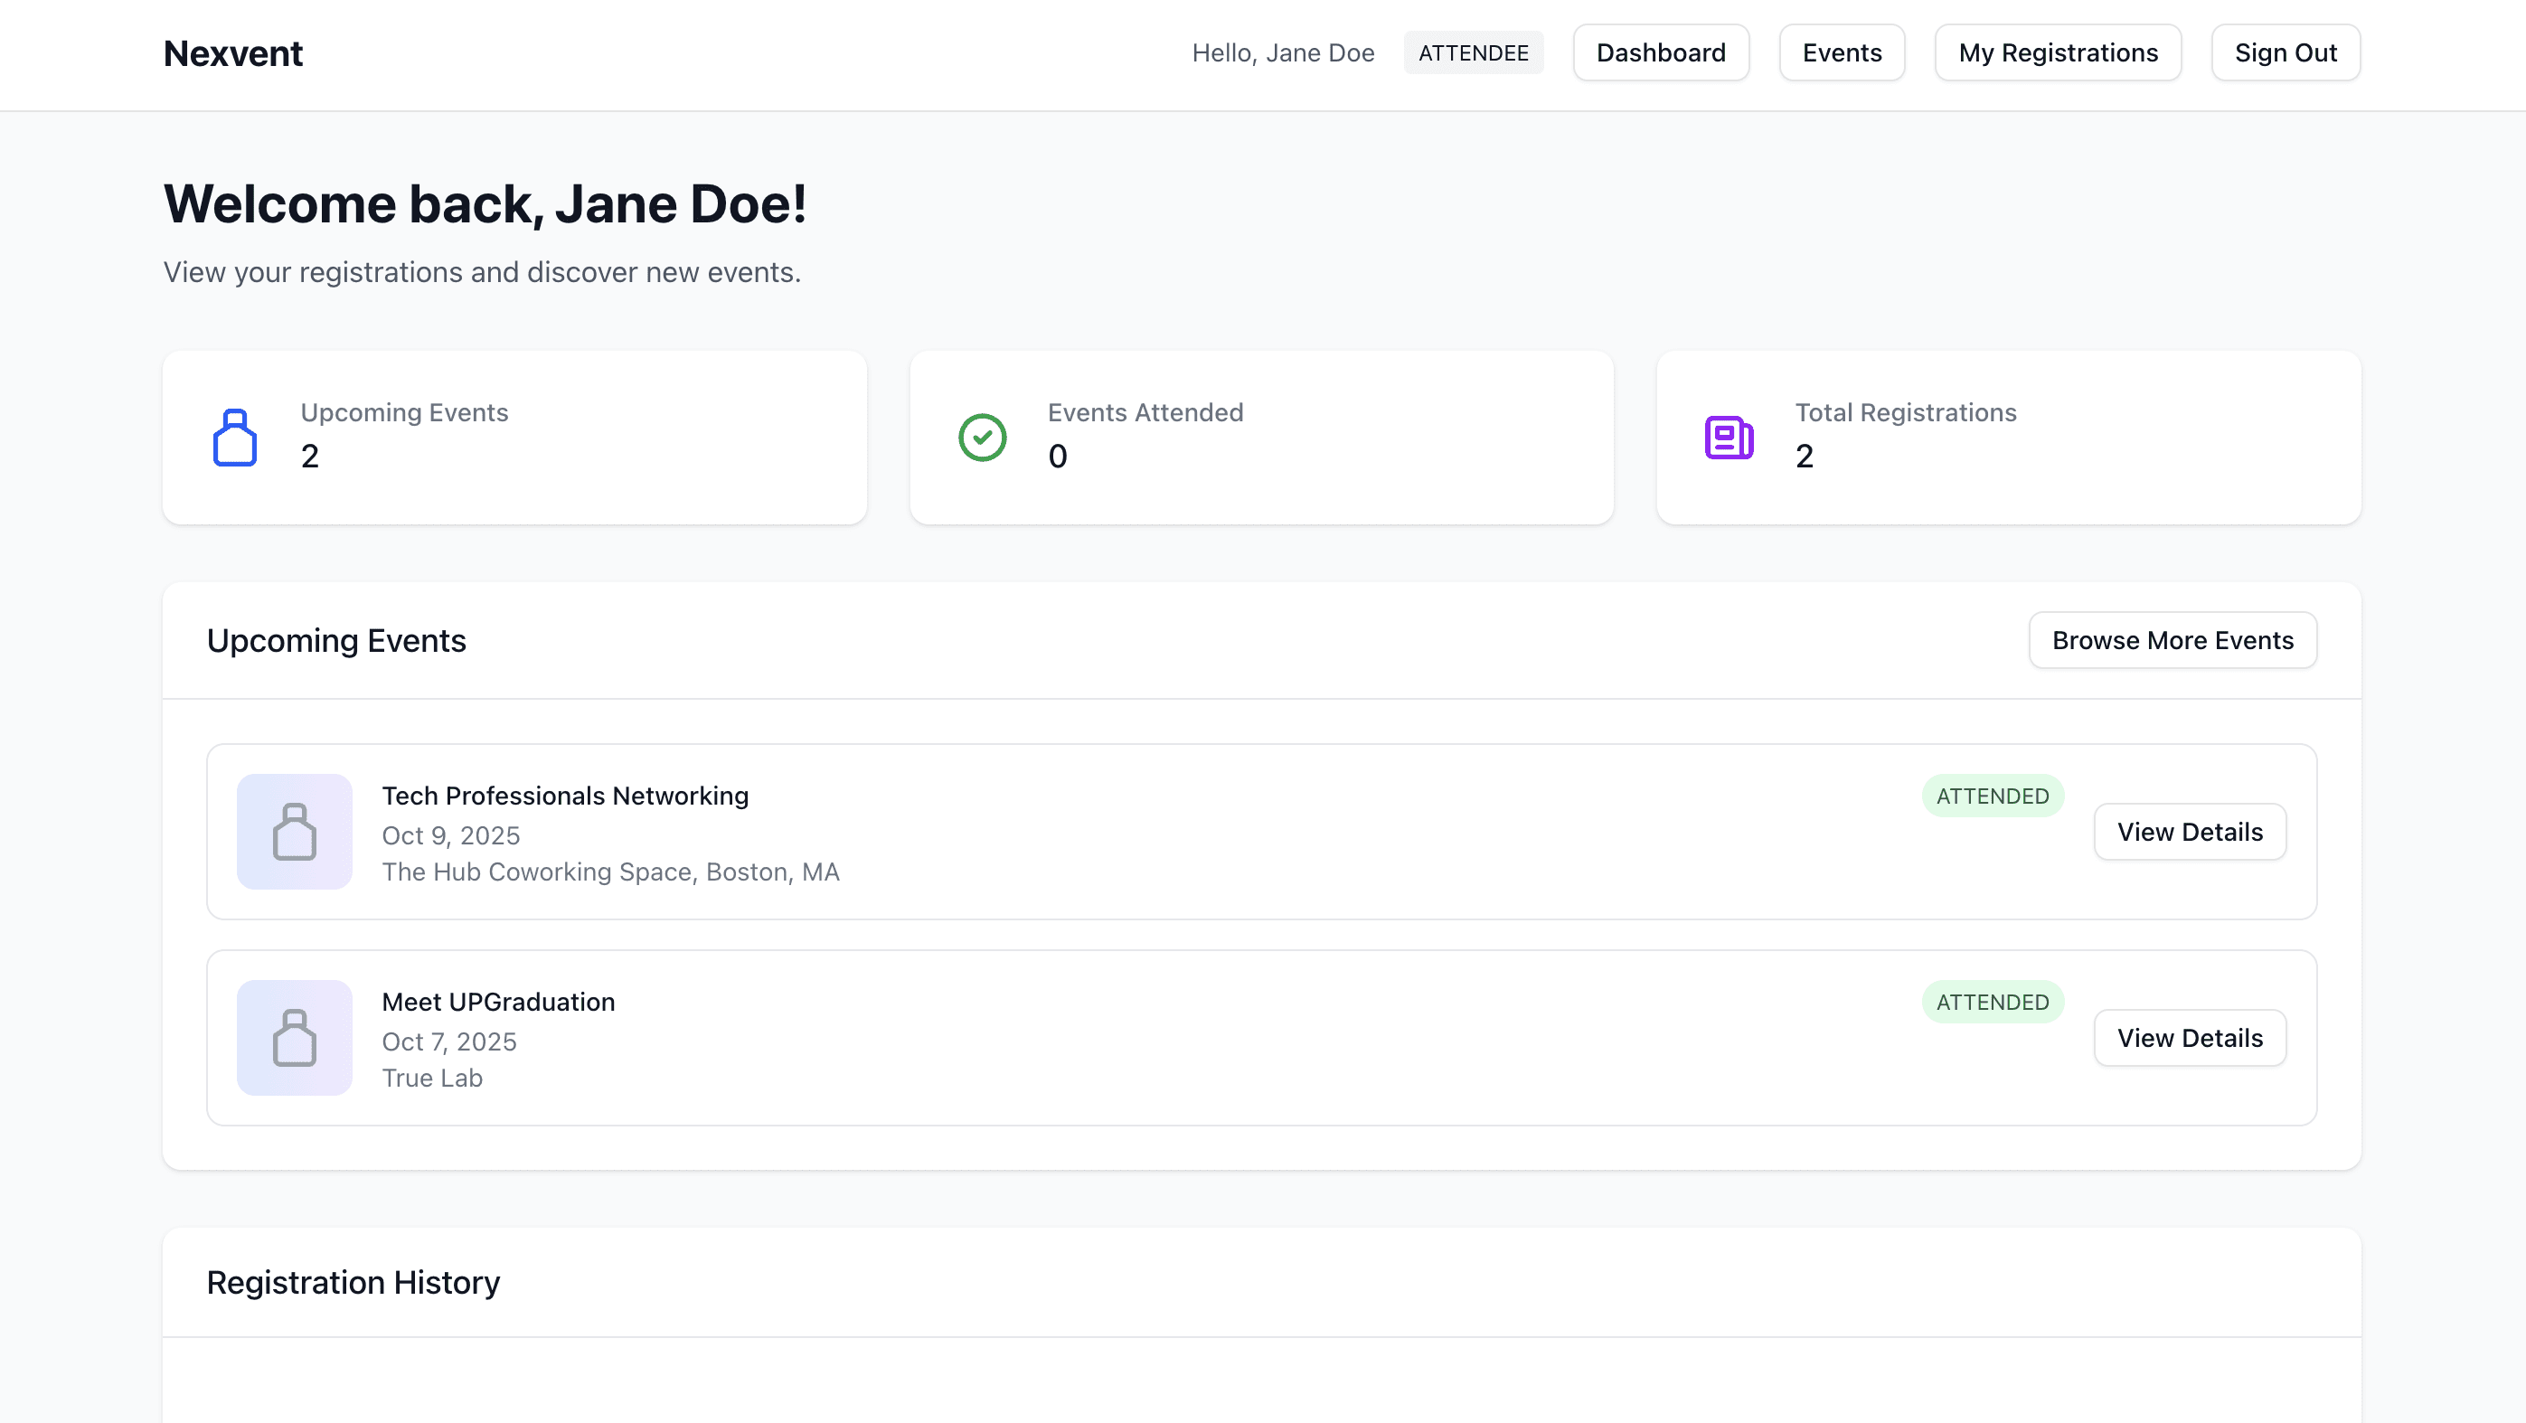Screen dimensions: 2526x1423
Task: View details for Tech Professionals Networking
Action: pyautogui.click(x=2190, y=832)
